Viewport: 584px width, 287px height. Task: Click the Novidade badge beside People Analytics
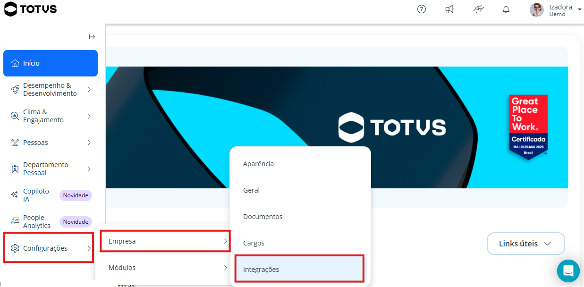click(x=76, y=222)
